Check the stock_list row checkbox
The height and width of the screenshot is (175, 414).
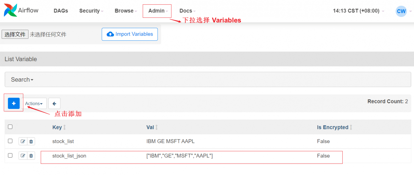click(10, 141)
